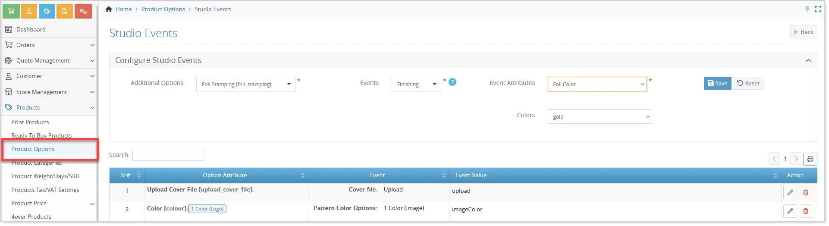
Task: Open Product Weight/Days/SKU
Action: (45, 176)
